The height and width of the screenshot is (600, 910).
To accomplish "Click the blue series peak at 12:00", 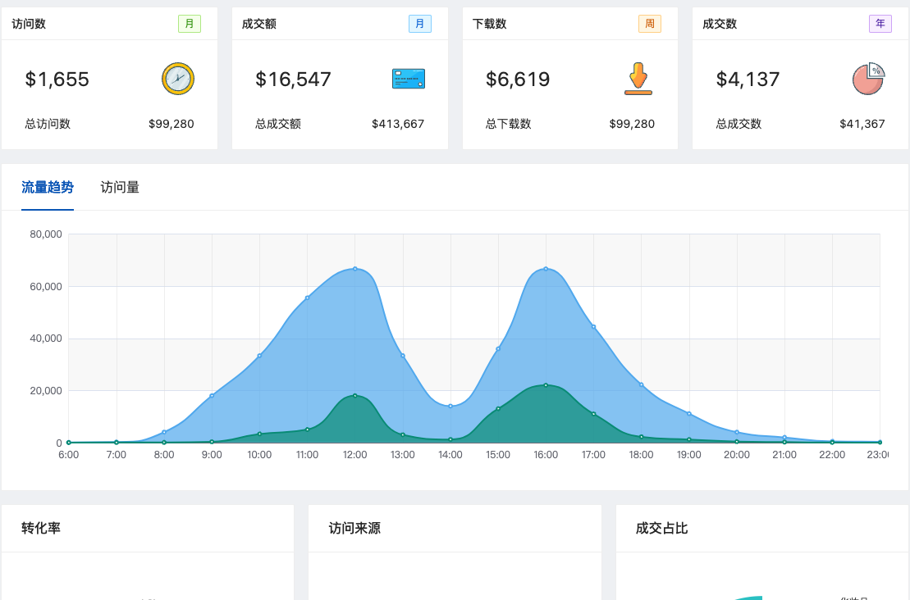I will [x=355, y=269].
